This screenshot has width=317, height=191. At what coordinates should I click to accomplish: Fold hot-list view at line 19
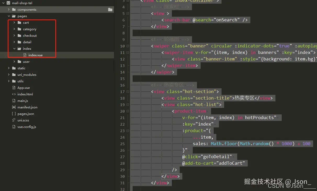click(x=128, y=104)
